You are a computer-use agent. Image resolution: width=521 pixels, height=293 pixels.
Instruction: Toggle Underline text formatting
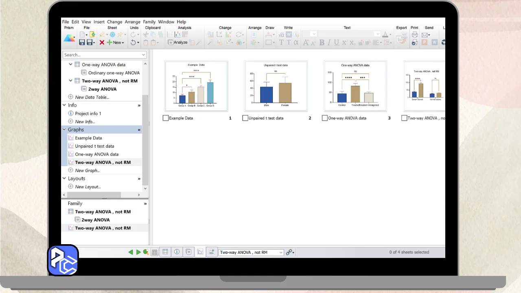point(336,42)
